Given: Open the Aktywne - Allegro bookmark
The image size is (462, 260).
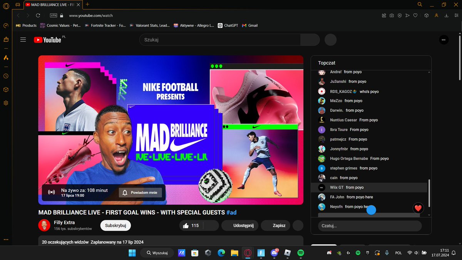Looking at the screenshot, I should pyautogui.click(x=194, y=25).
